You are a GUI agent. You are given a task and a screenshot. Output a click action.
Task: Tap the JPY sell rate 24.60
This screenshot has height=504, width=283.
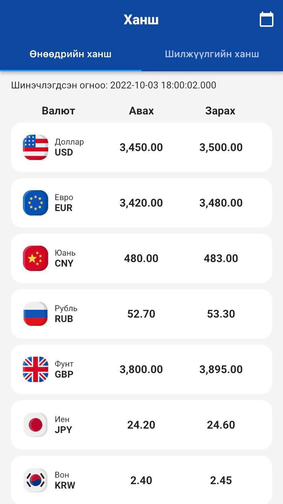tap(221, 425)
